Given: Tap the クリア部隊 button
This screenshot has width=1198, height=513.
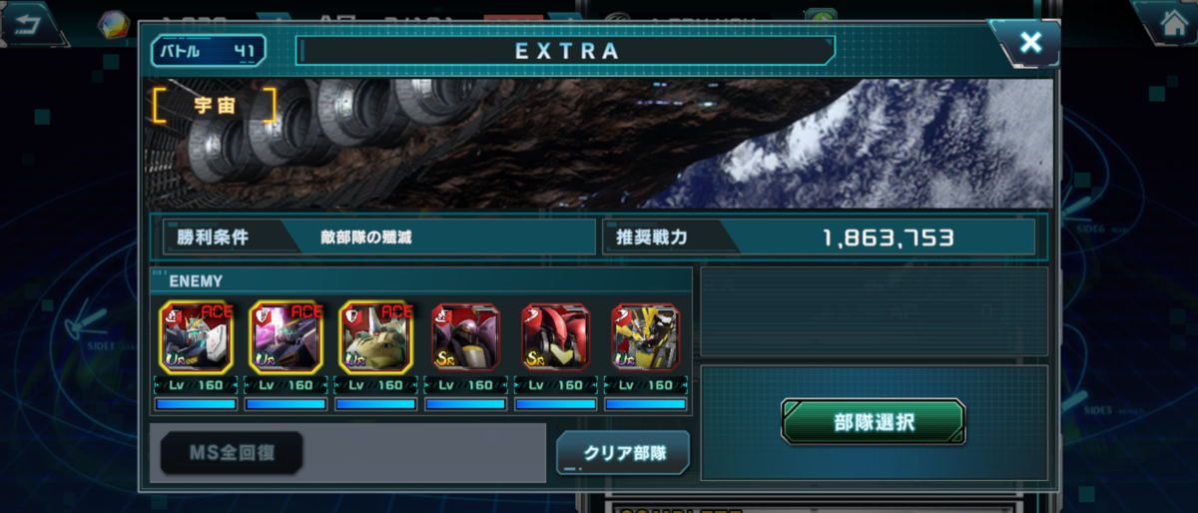Looking at the screenshot, I should tap(623, 452).
